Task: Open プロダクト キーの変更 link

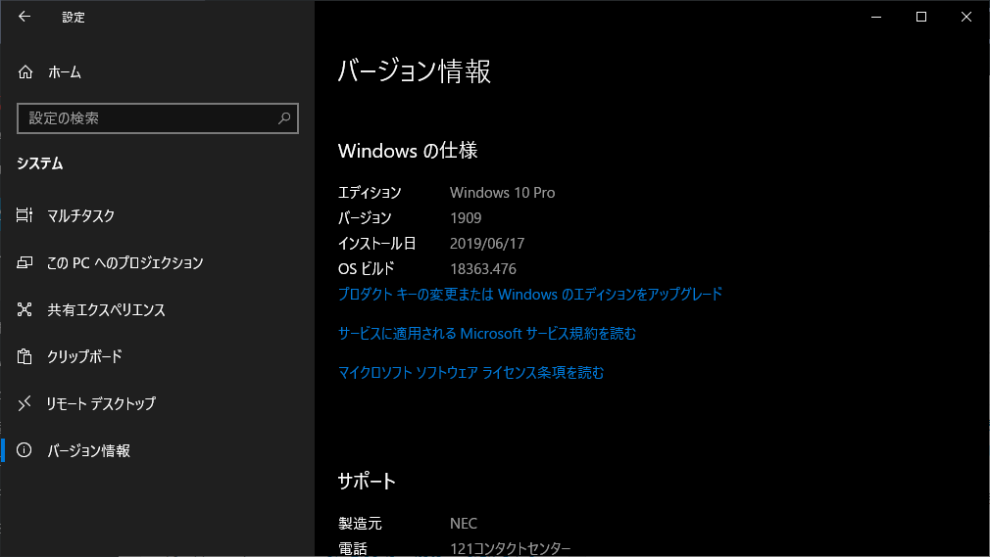Action: point(529,295)
